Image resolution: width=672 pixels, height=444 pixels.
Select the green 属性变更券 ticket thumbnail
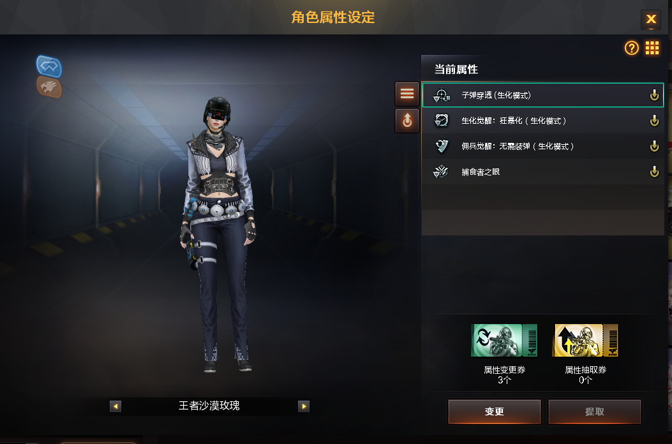[x=504, y=340]
